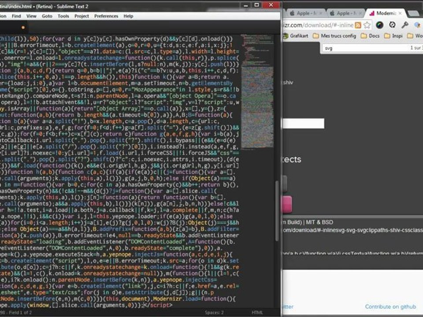Click the Chrome address bar URL
This screenshot has height=317, width=423.
point(318,25)
